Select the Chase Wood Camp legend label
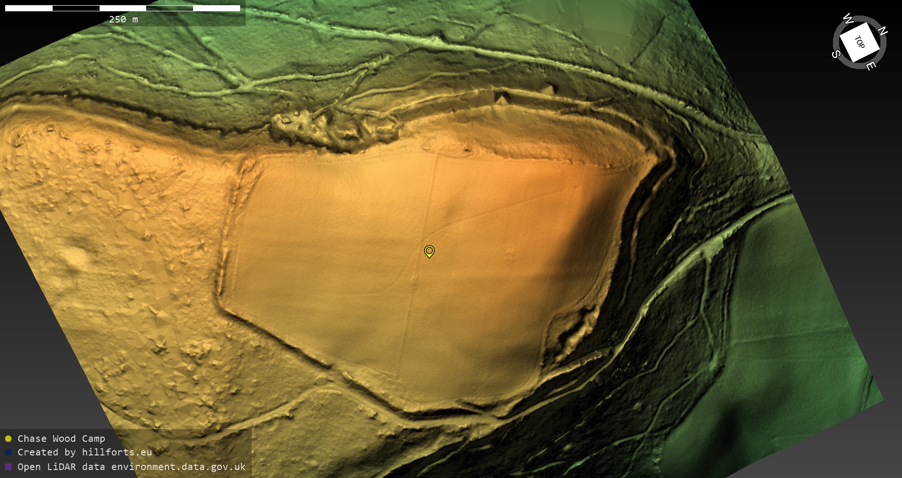The image size is (902, 478). [61, 439]
